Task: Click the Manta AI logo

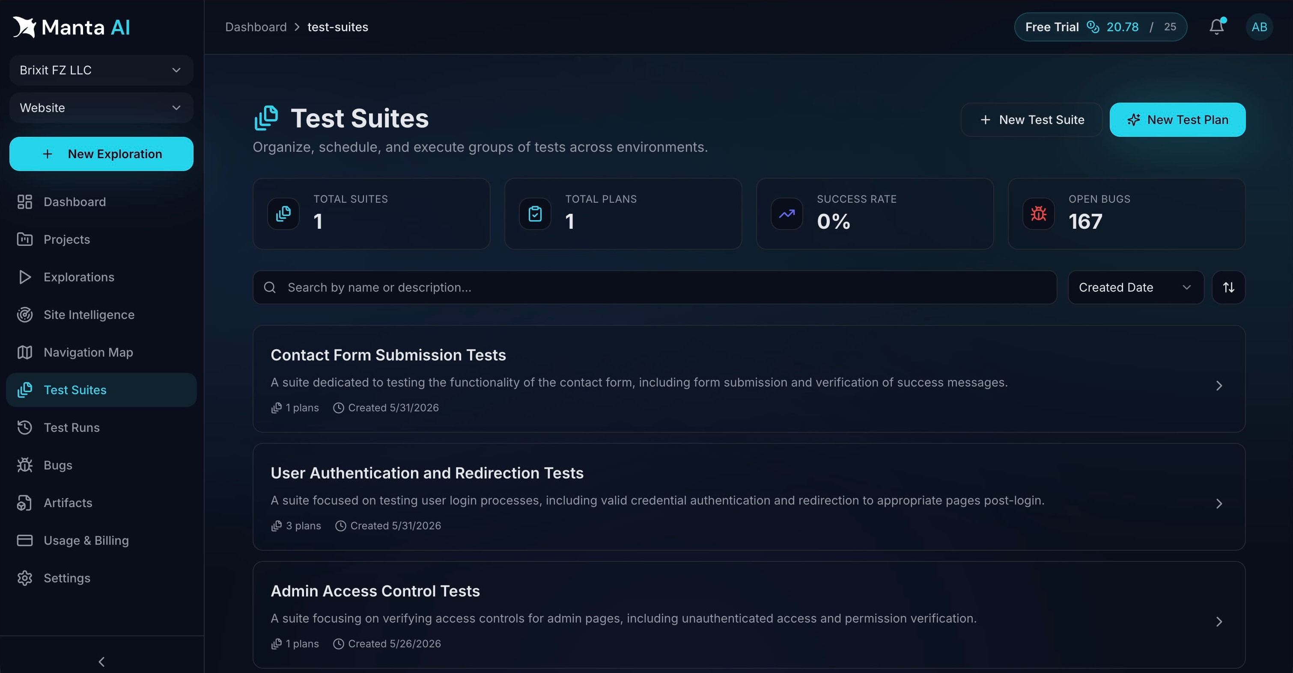Action: pyautogui.click(x=71, y=27)
